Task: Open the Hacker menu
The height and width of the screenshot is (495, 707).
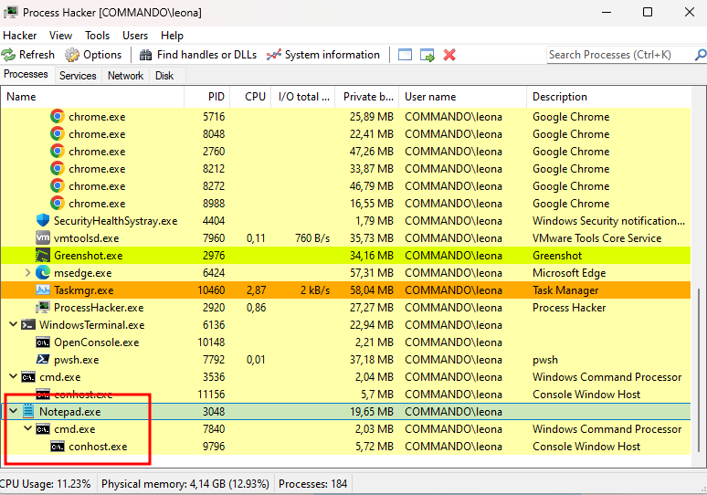Action: (20, 36)
